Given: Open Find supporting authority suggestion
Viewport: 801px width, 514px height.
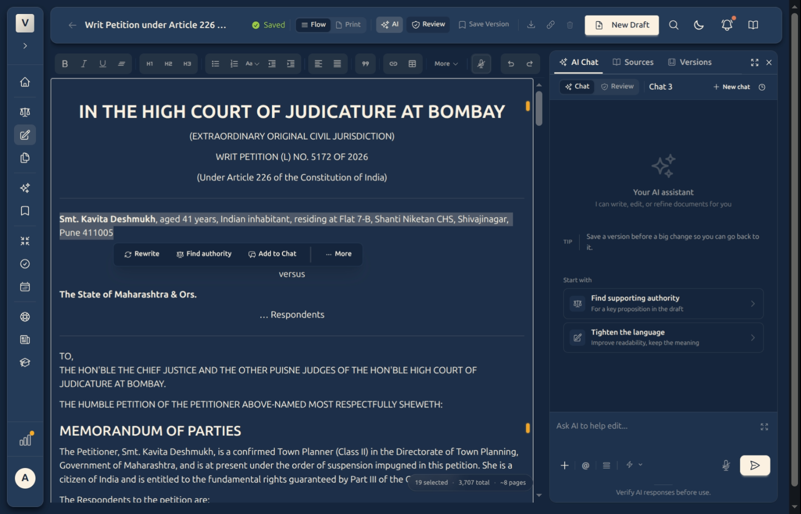Looking at the screenshot, I should [663, 303].
